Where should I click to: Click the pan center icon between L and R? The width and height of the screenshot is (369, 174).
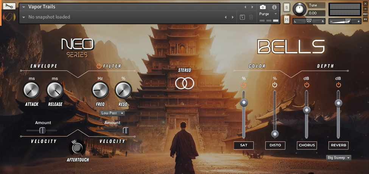tap(309, 22)
